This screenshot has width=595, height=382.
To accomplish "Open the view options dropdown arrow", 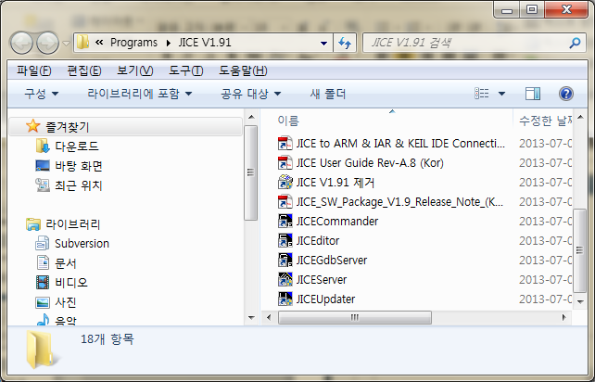I will point(501,94).
